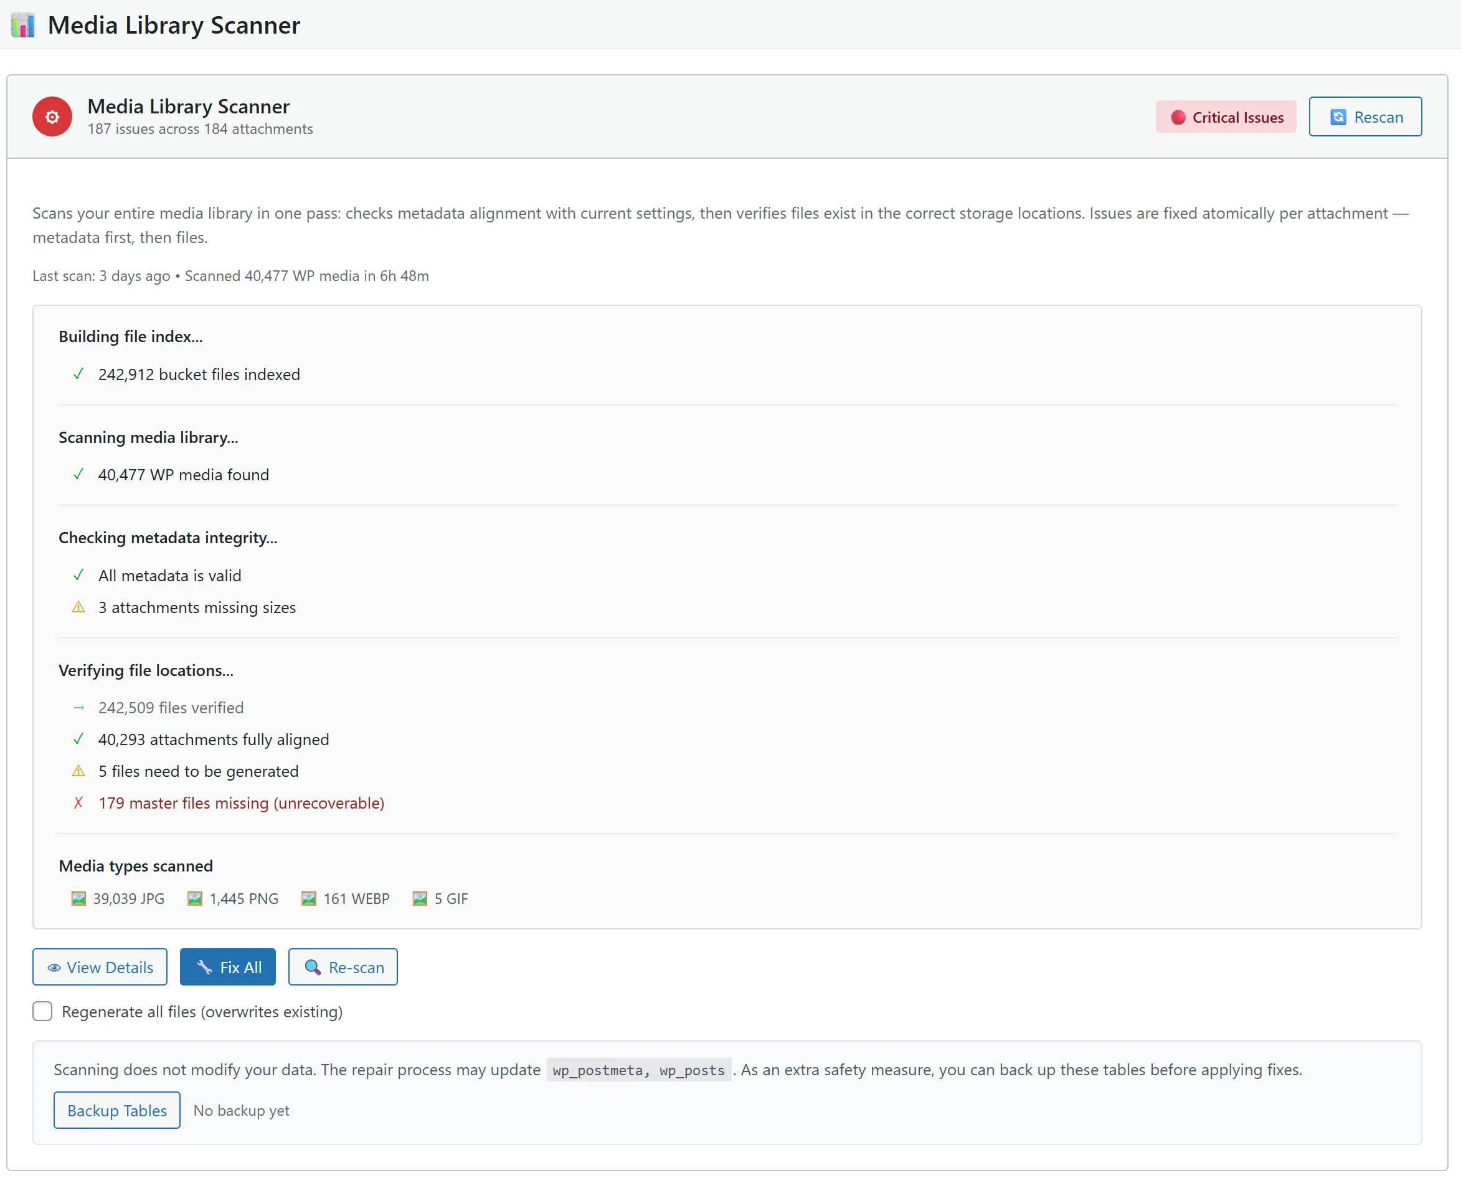Click the Rescan button in the header

click(x=1365, y=116)
